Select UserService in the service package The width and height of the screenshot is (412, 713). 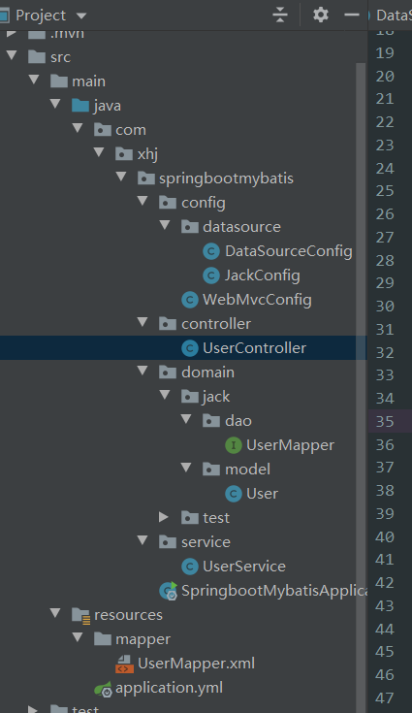244,567
